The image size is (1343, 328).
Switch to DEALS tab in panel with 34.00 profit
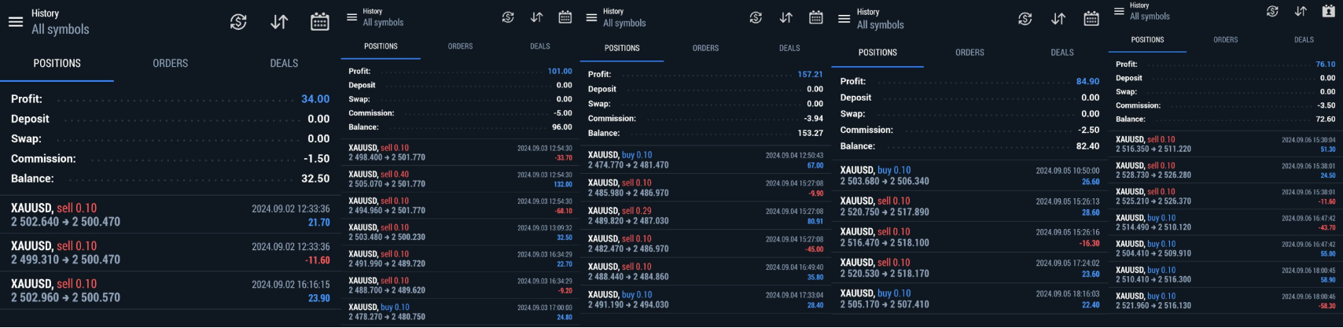click(x=284, y=63)
